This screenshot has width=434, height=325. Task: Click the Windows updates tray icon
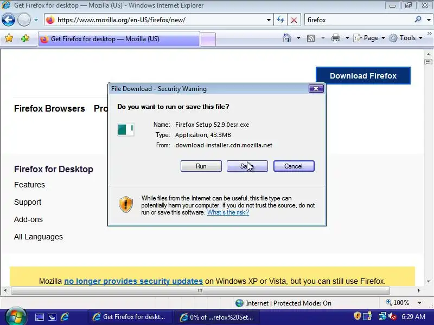click(367, 316)
